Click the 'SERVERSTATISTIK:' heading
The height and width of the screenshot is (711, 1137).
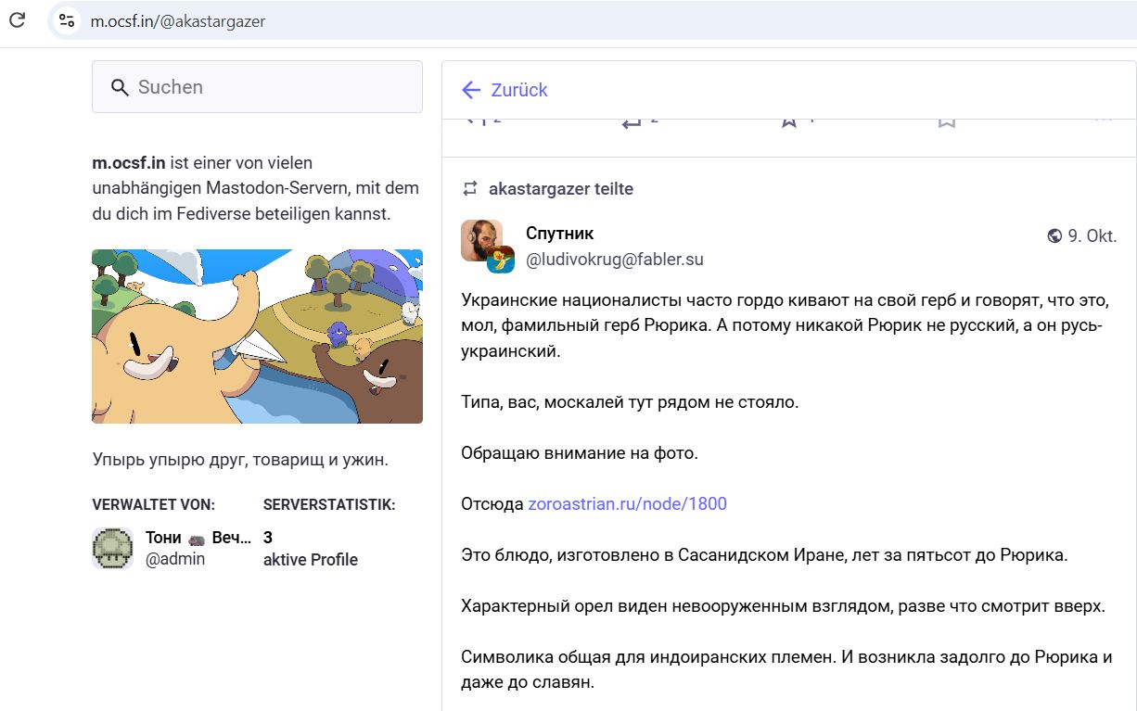(x=329, y=504)
